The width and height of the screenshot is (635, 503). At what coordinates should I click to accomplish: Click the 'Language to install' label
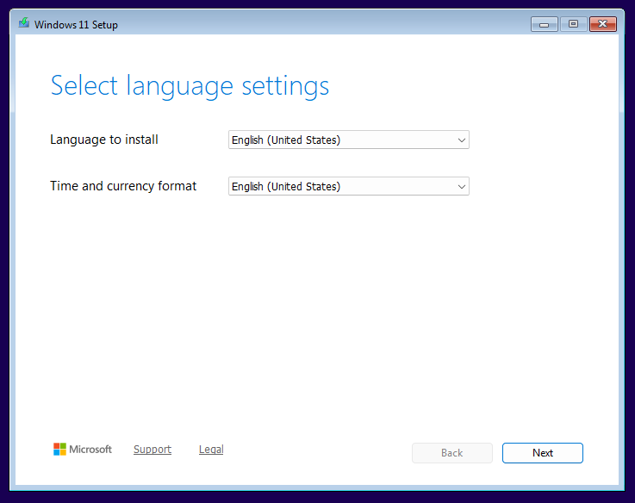[x=104, y=140]
